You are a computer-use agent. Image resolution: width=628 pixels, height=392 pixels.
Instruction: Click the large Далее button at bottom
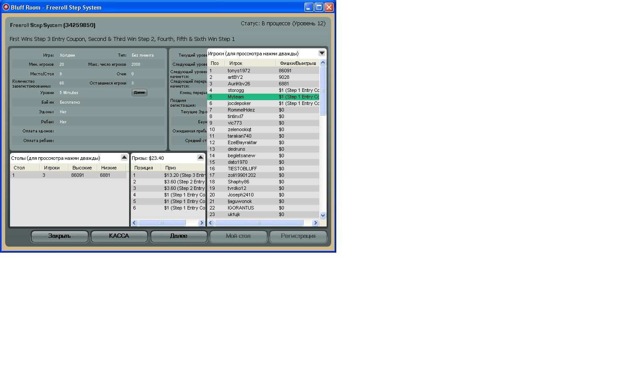[x=178, y=236]
